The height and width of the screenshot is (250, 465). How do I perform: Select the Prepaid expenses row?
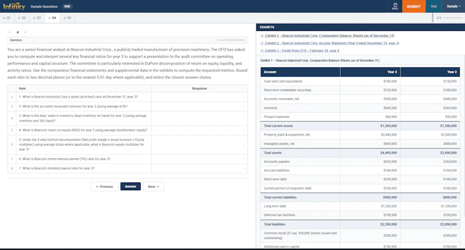pos(360,117)
